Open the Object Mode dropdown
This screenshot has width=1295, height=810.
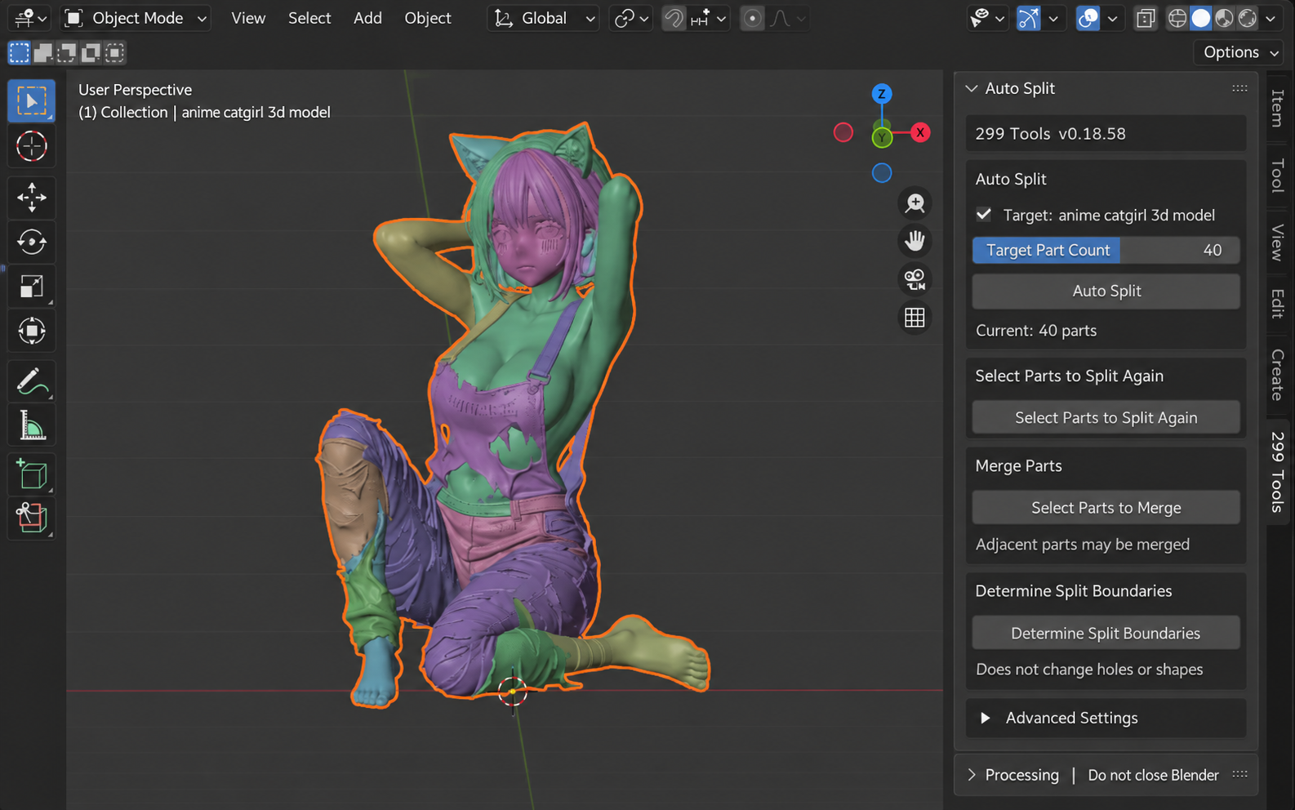coord(136,18)
